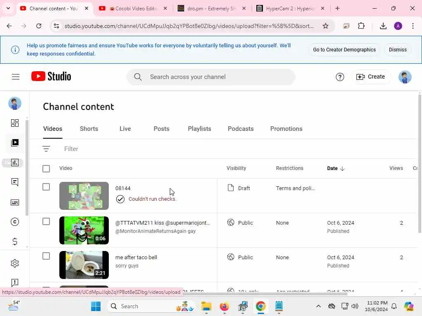Open the Earn dollar icon in sidebar
The width and height of the screenshot is (422, 316).
click(15, 241)
